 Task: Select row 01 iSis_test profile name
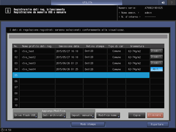[x=28, y=51]
